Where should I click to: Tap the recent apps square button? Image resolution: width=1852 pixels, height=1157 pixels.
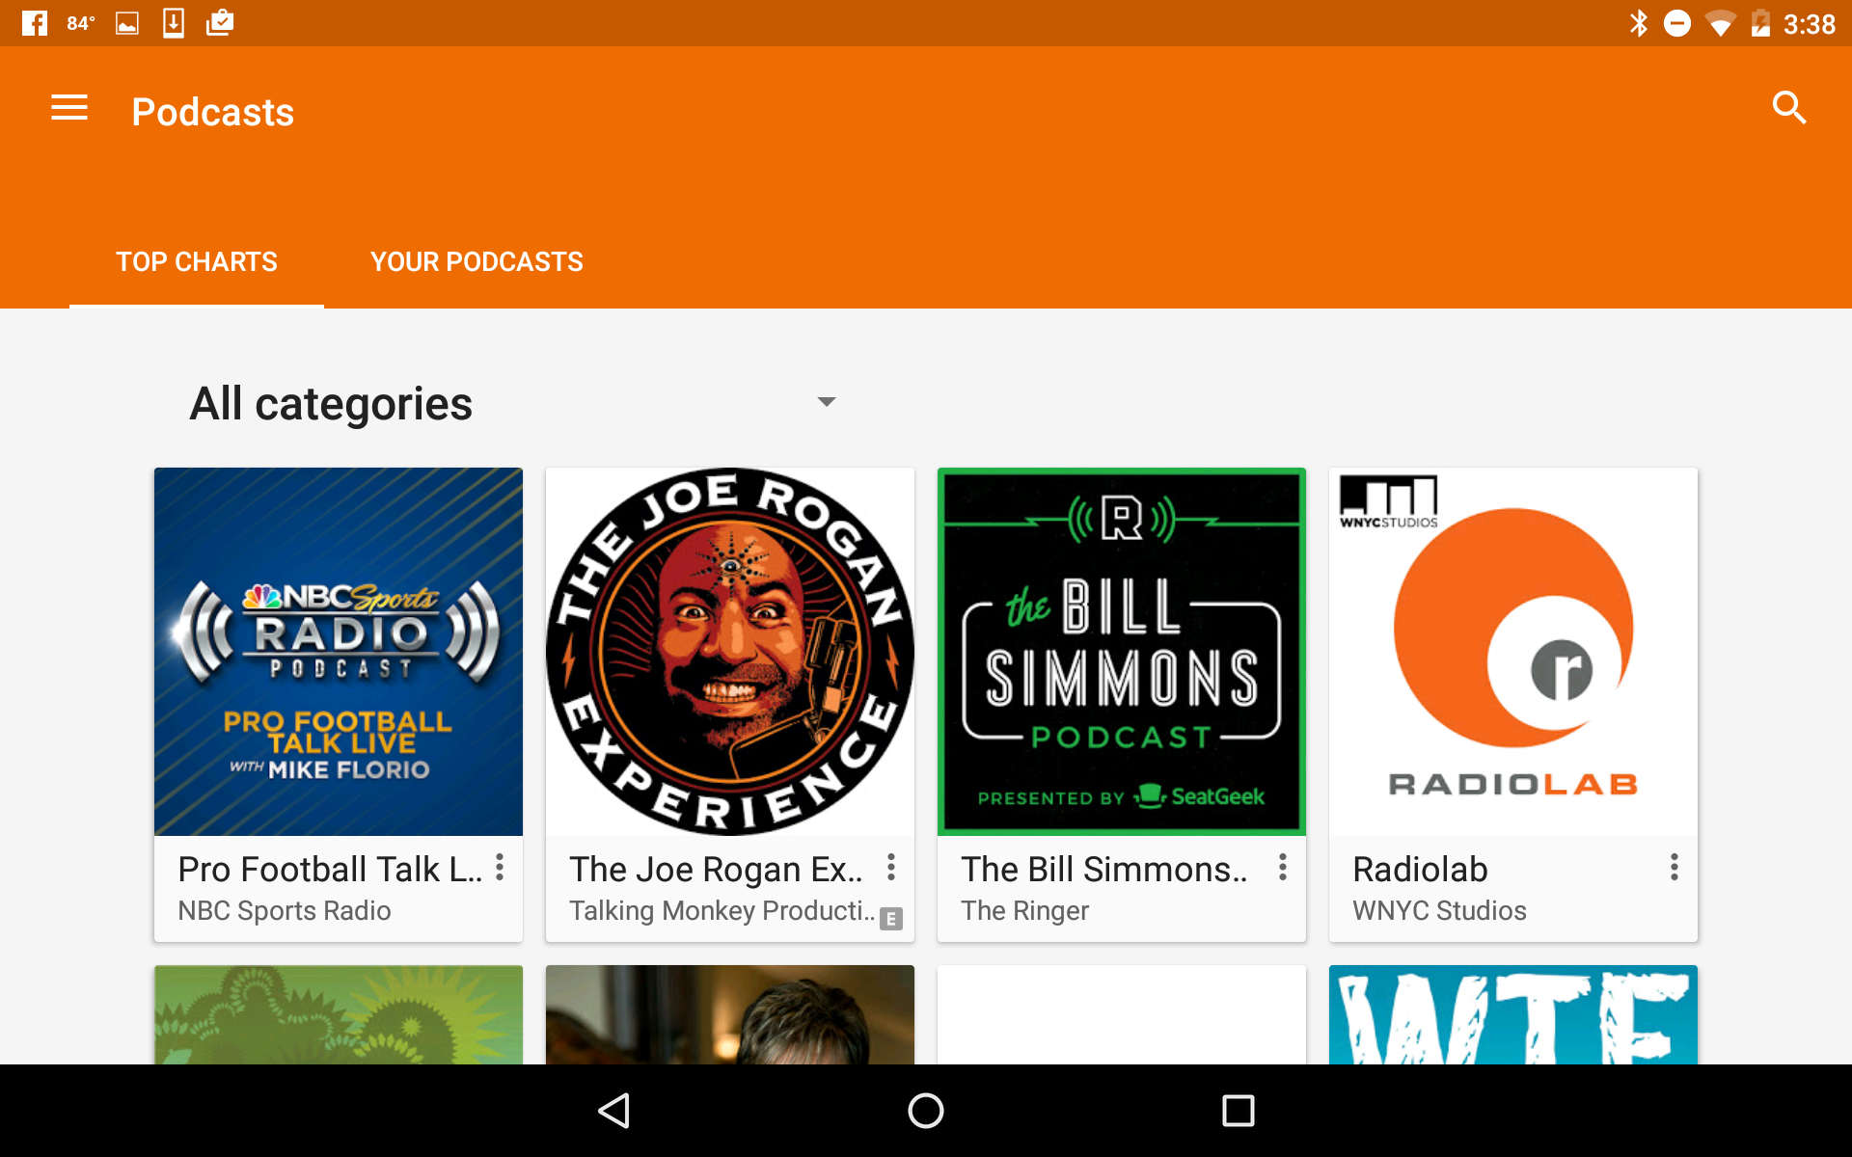point(1238,1111)
